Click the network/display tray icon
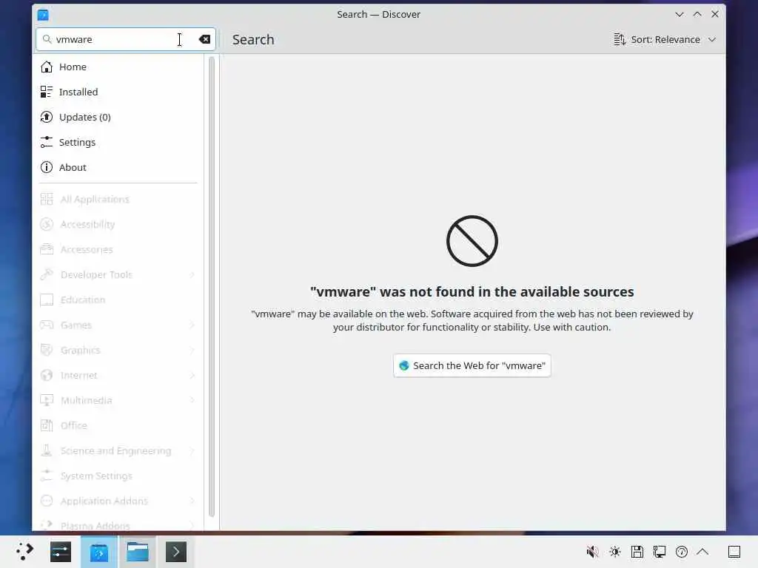Viewport: 758px width, 568px height. pos(660,552)
